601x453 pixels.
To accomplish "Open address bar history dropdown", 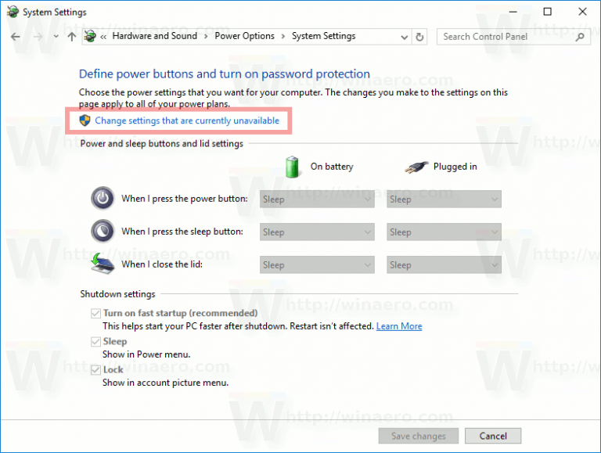I will (x=404, y=38).
